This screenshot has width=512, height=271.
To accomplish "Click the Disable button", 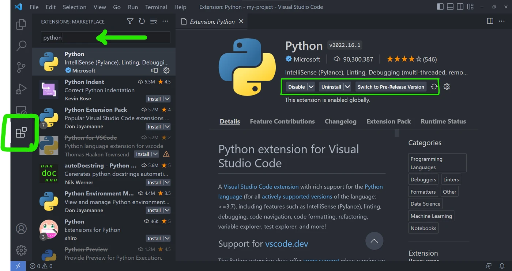I will point(296,87).
